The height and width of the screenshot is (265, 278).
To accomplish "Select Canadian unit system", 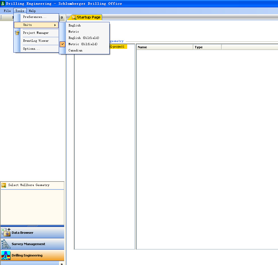I will pos(84,50).
